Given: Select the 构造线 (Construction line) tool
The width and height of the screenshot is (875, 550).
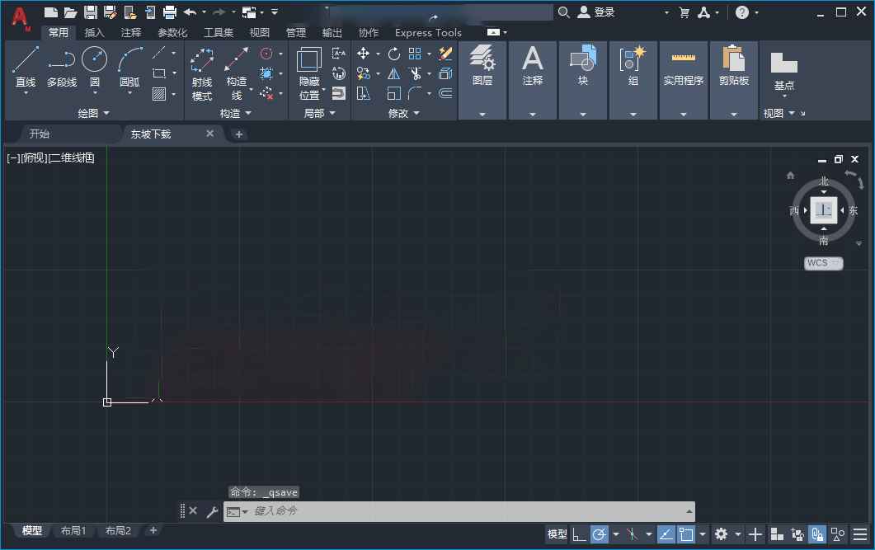Looking at the screenshot, I should click(x=237, y=74).
